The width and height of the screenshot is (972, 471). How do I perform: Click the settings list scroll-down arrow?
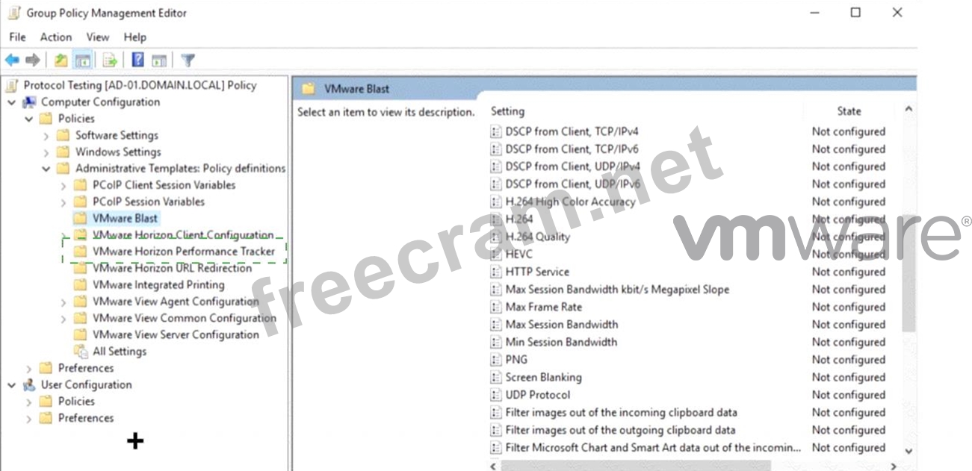(x=908, y=451)
